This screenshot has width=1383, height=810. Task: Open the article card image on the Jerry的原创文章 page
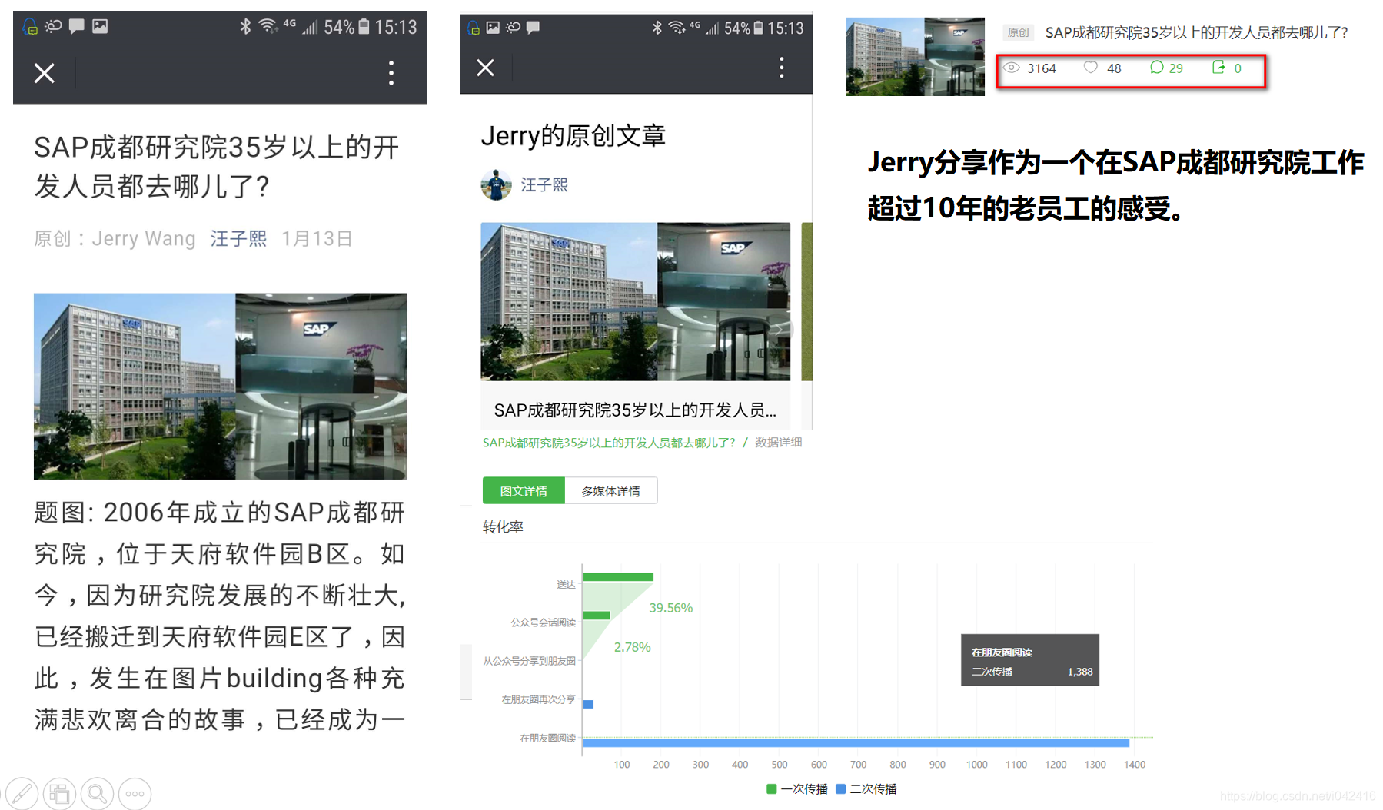tap(635, 301)
